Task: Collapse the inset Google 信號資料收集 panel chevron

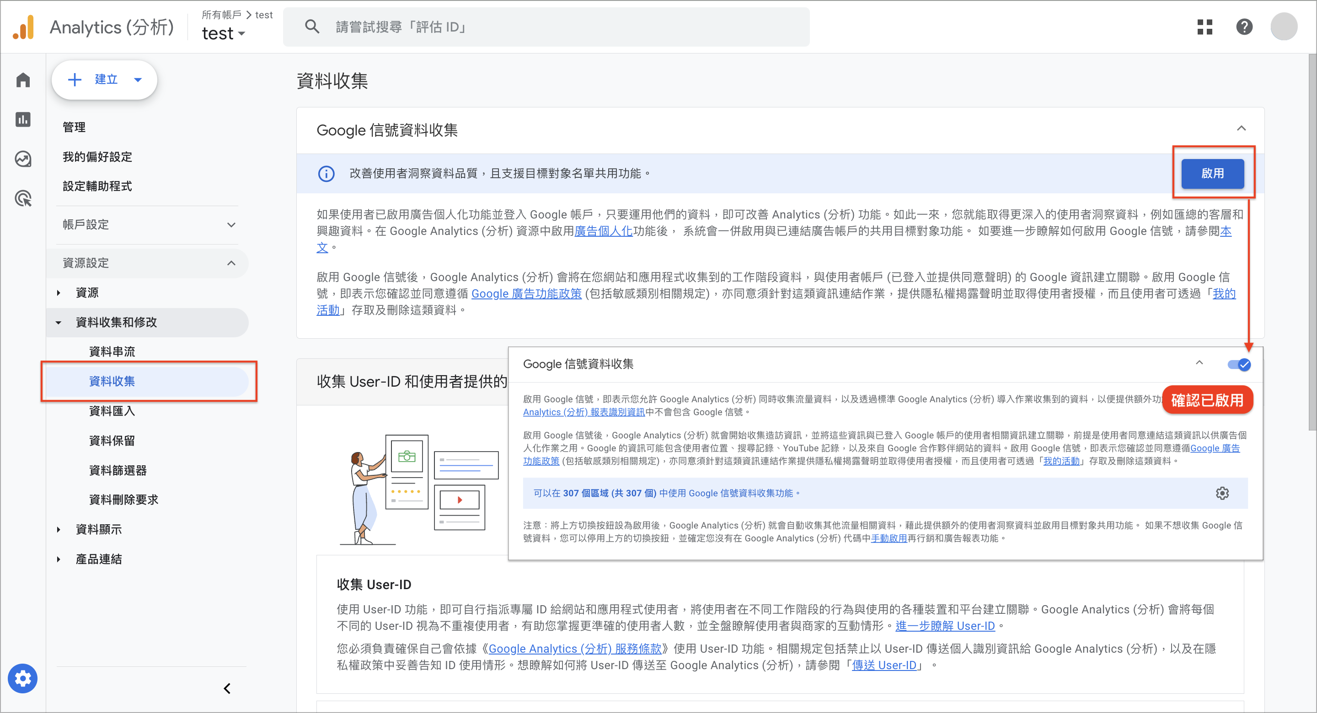Action: [1199, 363]
